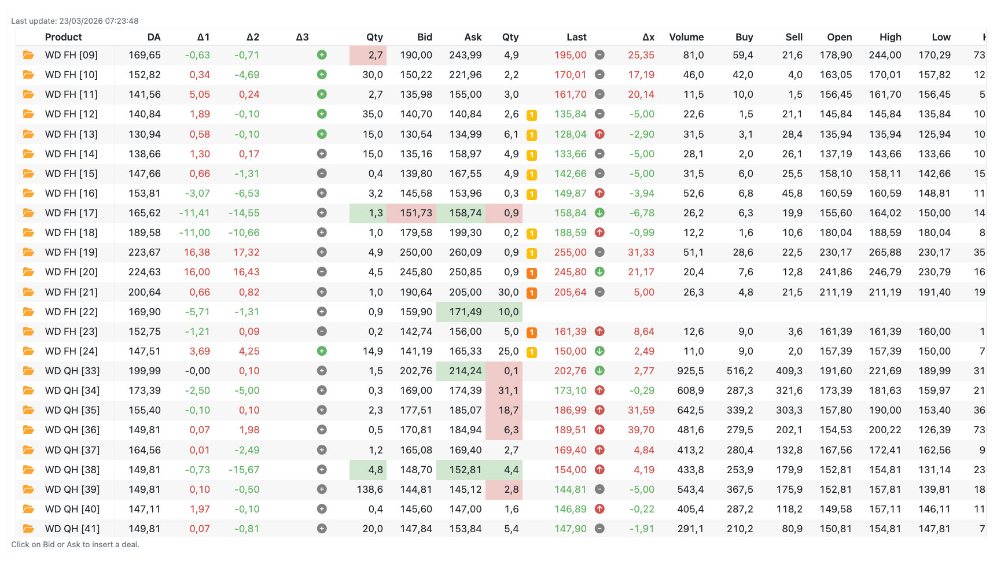Screen dimensions: 1008x568
Task: Click gray minus icon next to Last 195,00
Action: pos(599,55)
